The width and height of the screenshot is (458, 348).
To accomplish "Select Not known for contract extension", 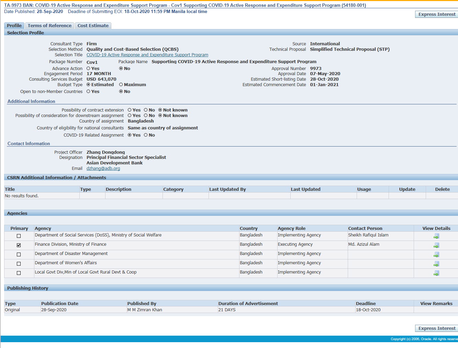I will coord(160,110).
